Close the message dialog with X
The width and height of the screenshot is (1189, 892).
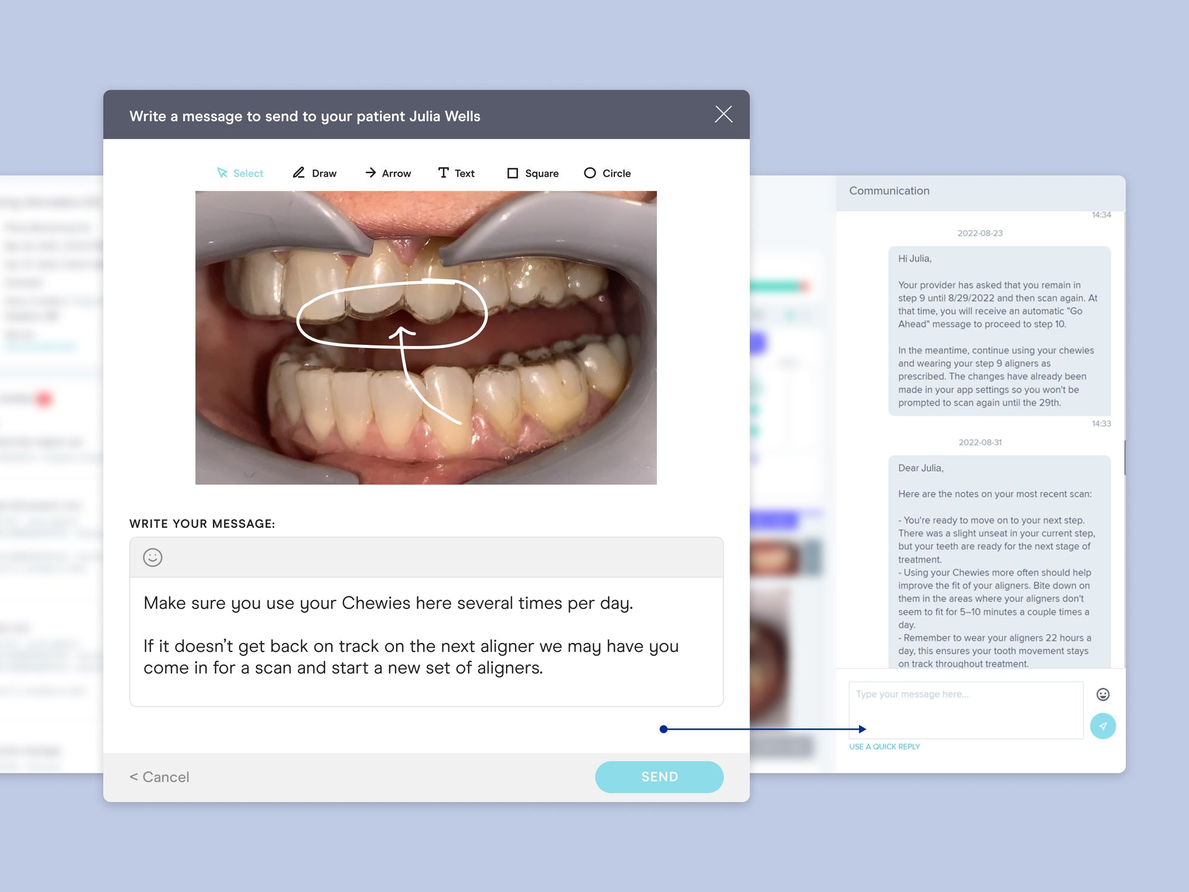pos(724,114)
